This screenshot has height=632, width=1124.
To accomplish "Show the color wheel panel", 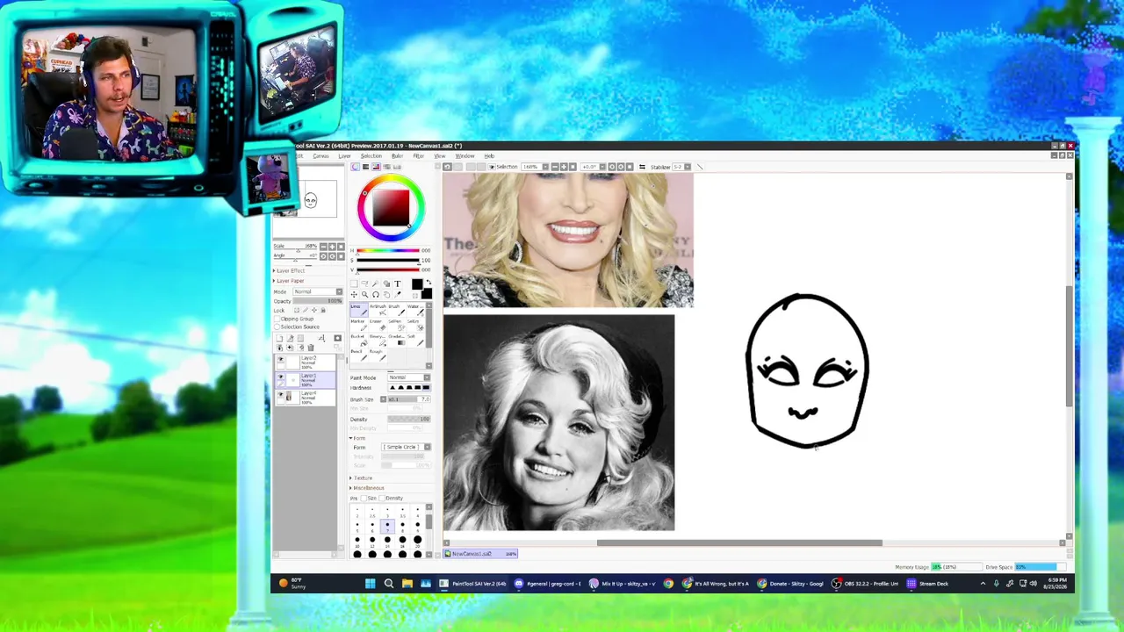I will (356, 167).
